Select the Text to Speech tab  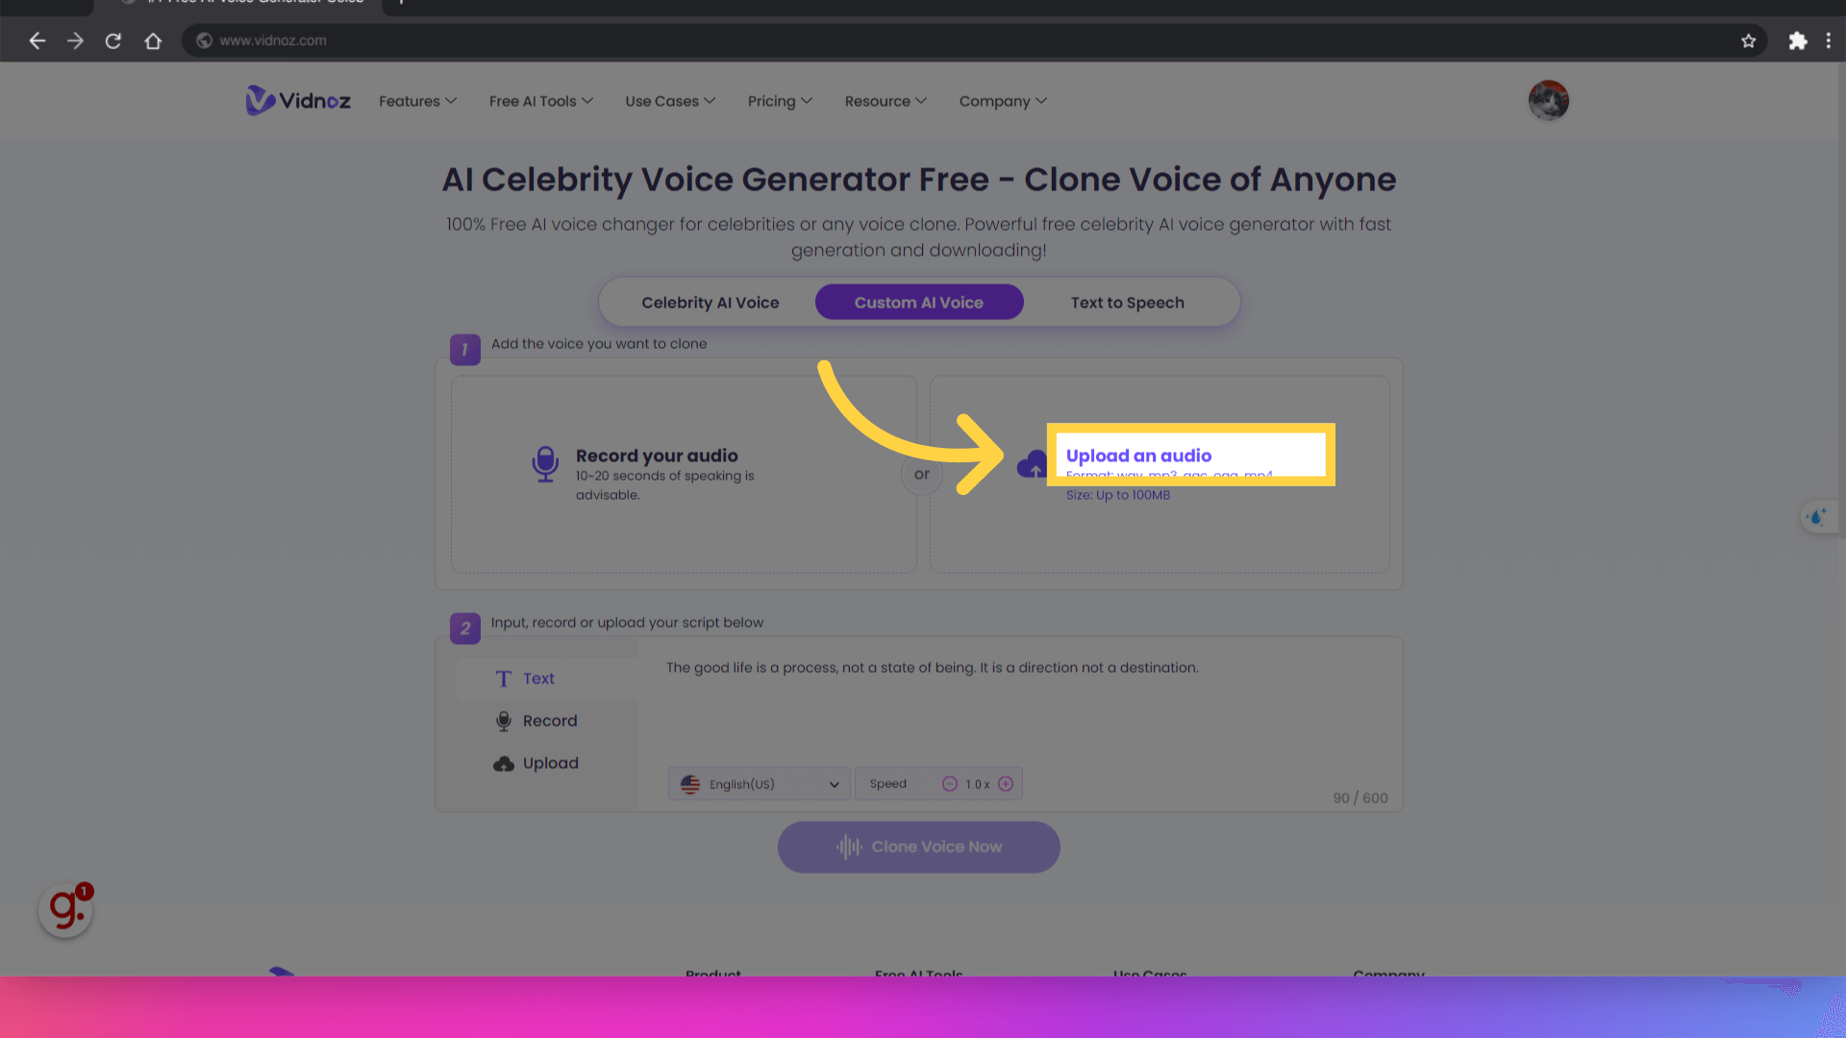point(1126,302)
